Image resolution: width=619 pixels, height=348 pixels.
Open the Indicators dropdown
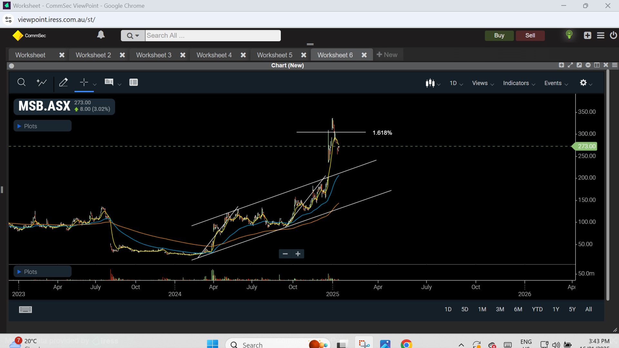[519, 83]
